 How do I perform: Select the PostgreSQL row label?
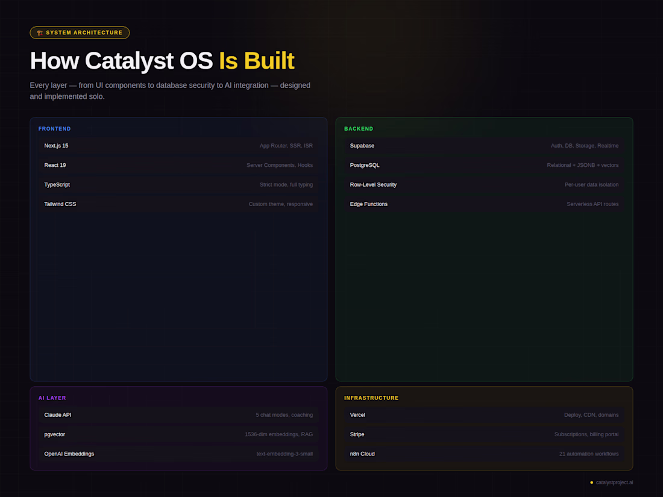365,165
